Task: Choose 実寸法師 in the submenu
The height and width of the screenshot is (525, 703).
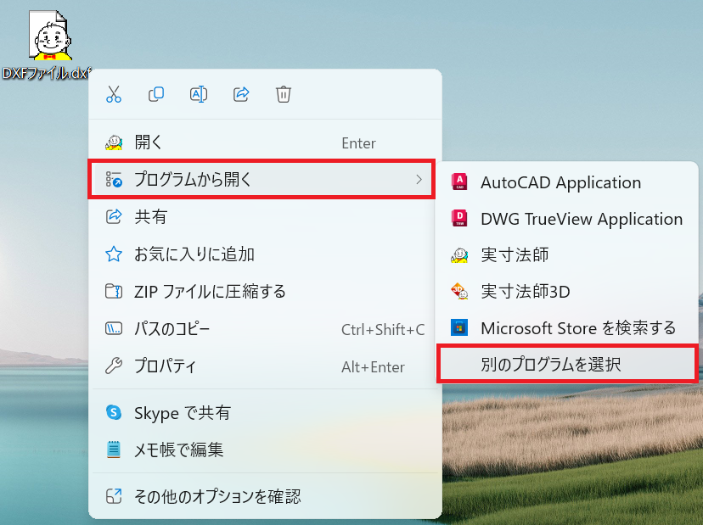Action: pos(567,255)
